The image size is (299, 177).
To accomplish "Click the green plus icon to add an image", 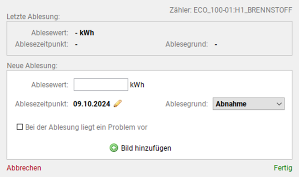I will pos(114,148).
